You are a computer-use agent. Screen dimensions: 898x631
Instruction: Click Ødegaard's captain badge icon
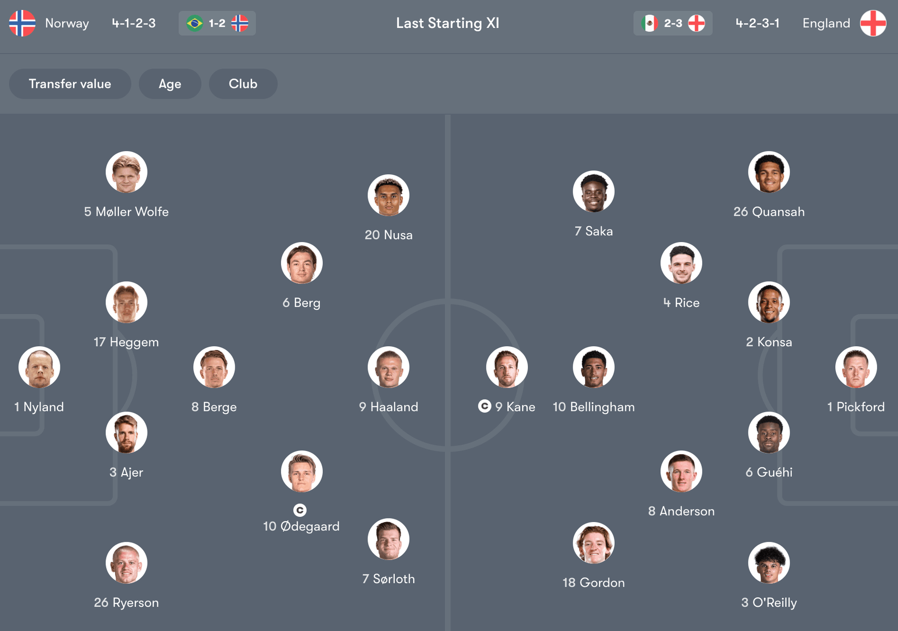(300, 510)
